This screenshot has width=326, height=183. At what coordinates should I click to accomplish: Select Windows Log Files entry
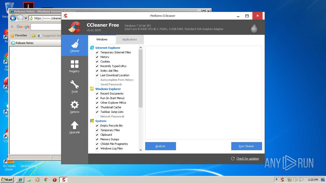112,148
